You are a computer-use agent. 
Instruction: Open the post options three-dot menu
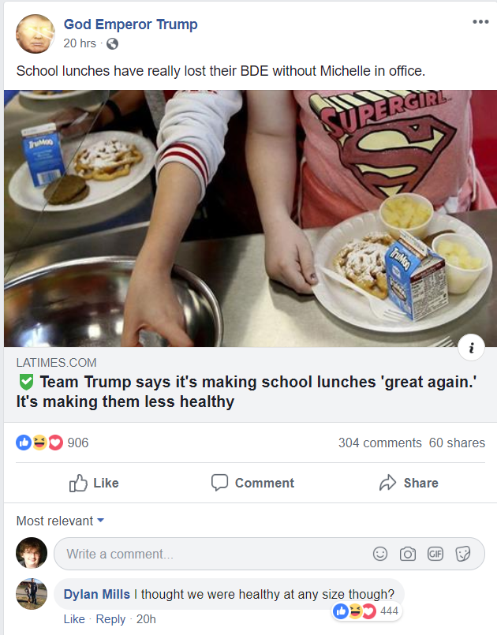pyautogui.click(x=480, y=22)
